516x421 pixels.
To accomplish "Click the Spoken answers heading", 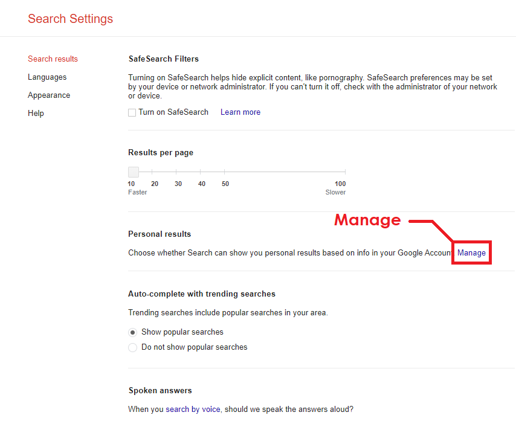I will coord(160,390).
